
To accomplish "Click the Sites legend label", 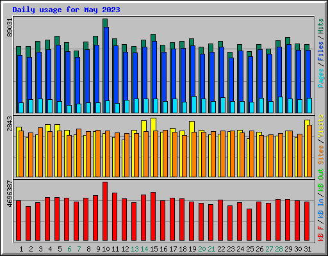I will pyautogui.click(x=320, y=155).
